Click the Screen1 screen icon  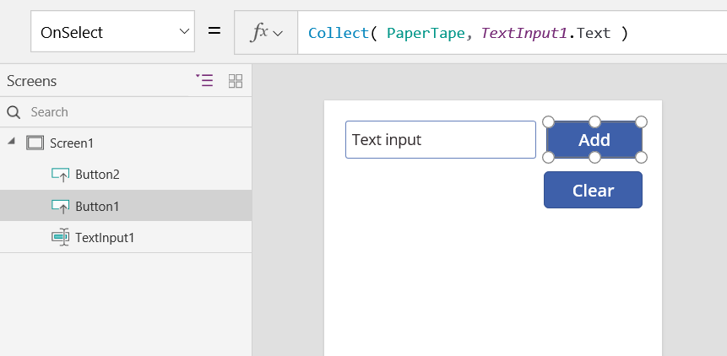pos(35,143)
